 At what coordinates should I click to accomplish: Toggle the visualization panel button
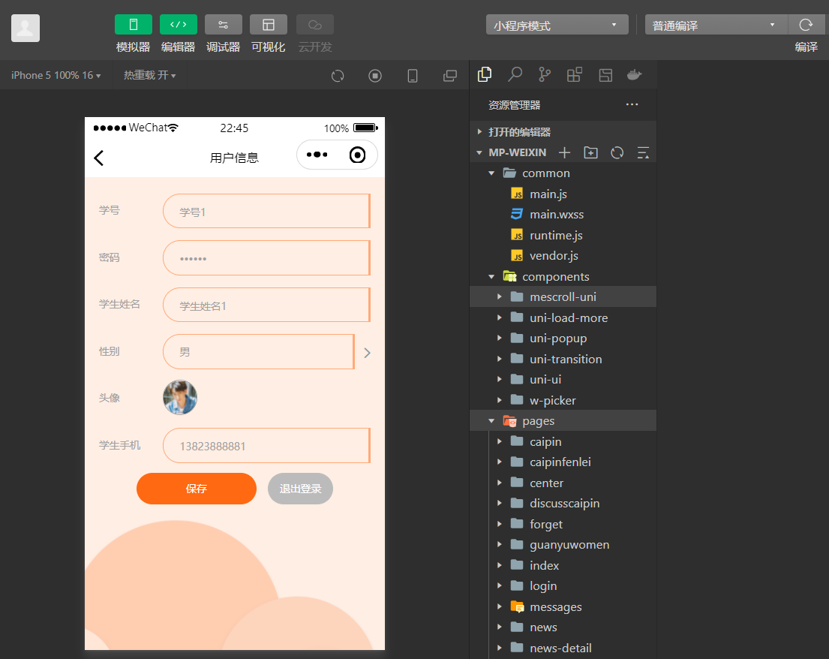(x=269, y=24)
